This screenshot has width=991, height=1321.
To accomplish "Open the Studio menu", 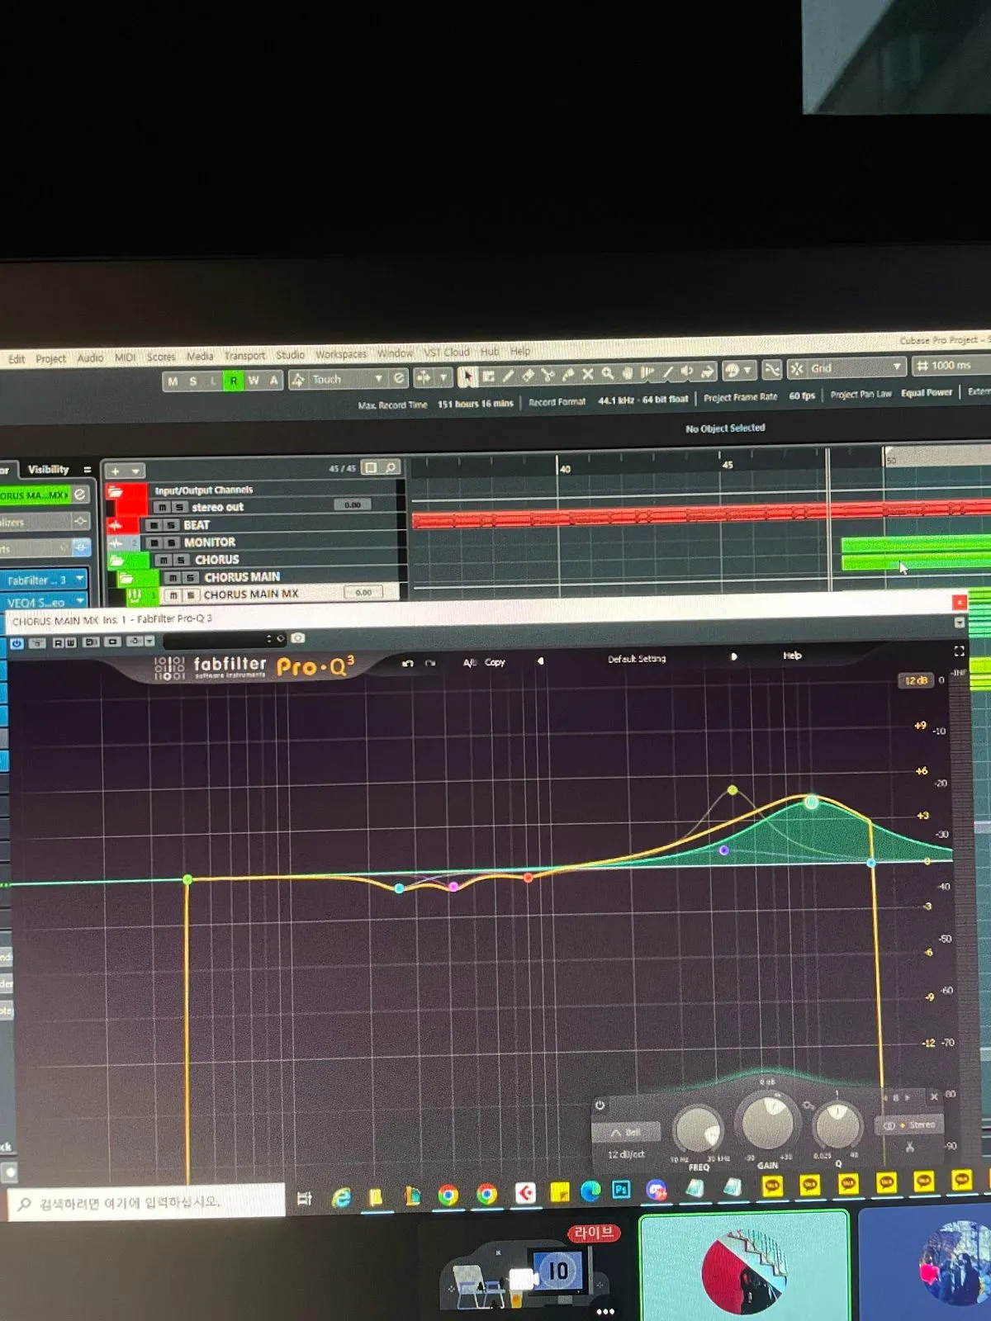I will click(x=290, y=355).
